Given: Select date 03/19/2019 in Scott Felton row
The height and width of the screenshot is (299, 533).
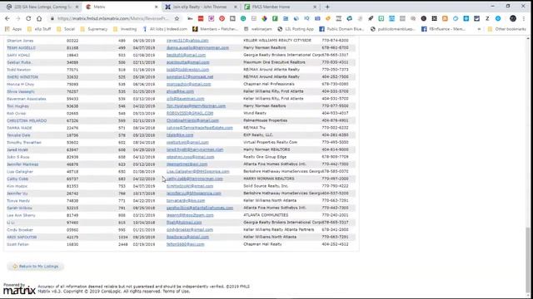Looking at the screenshot, I should [x=144, y=244].
